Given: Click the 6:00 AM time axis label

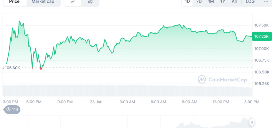Looking at the screenshot, I should (158, 102).
